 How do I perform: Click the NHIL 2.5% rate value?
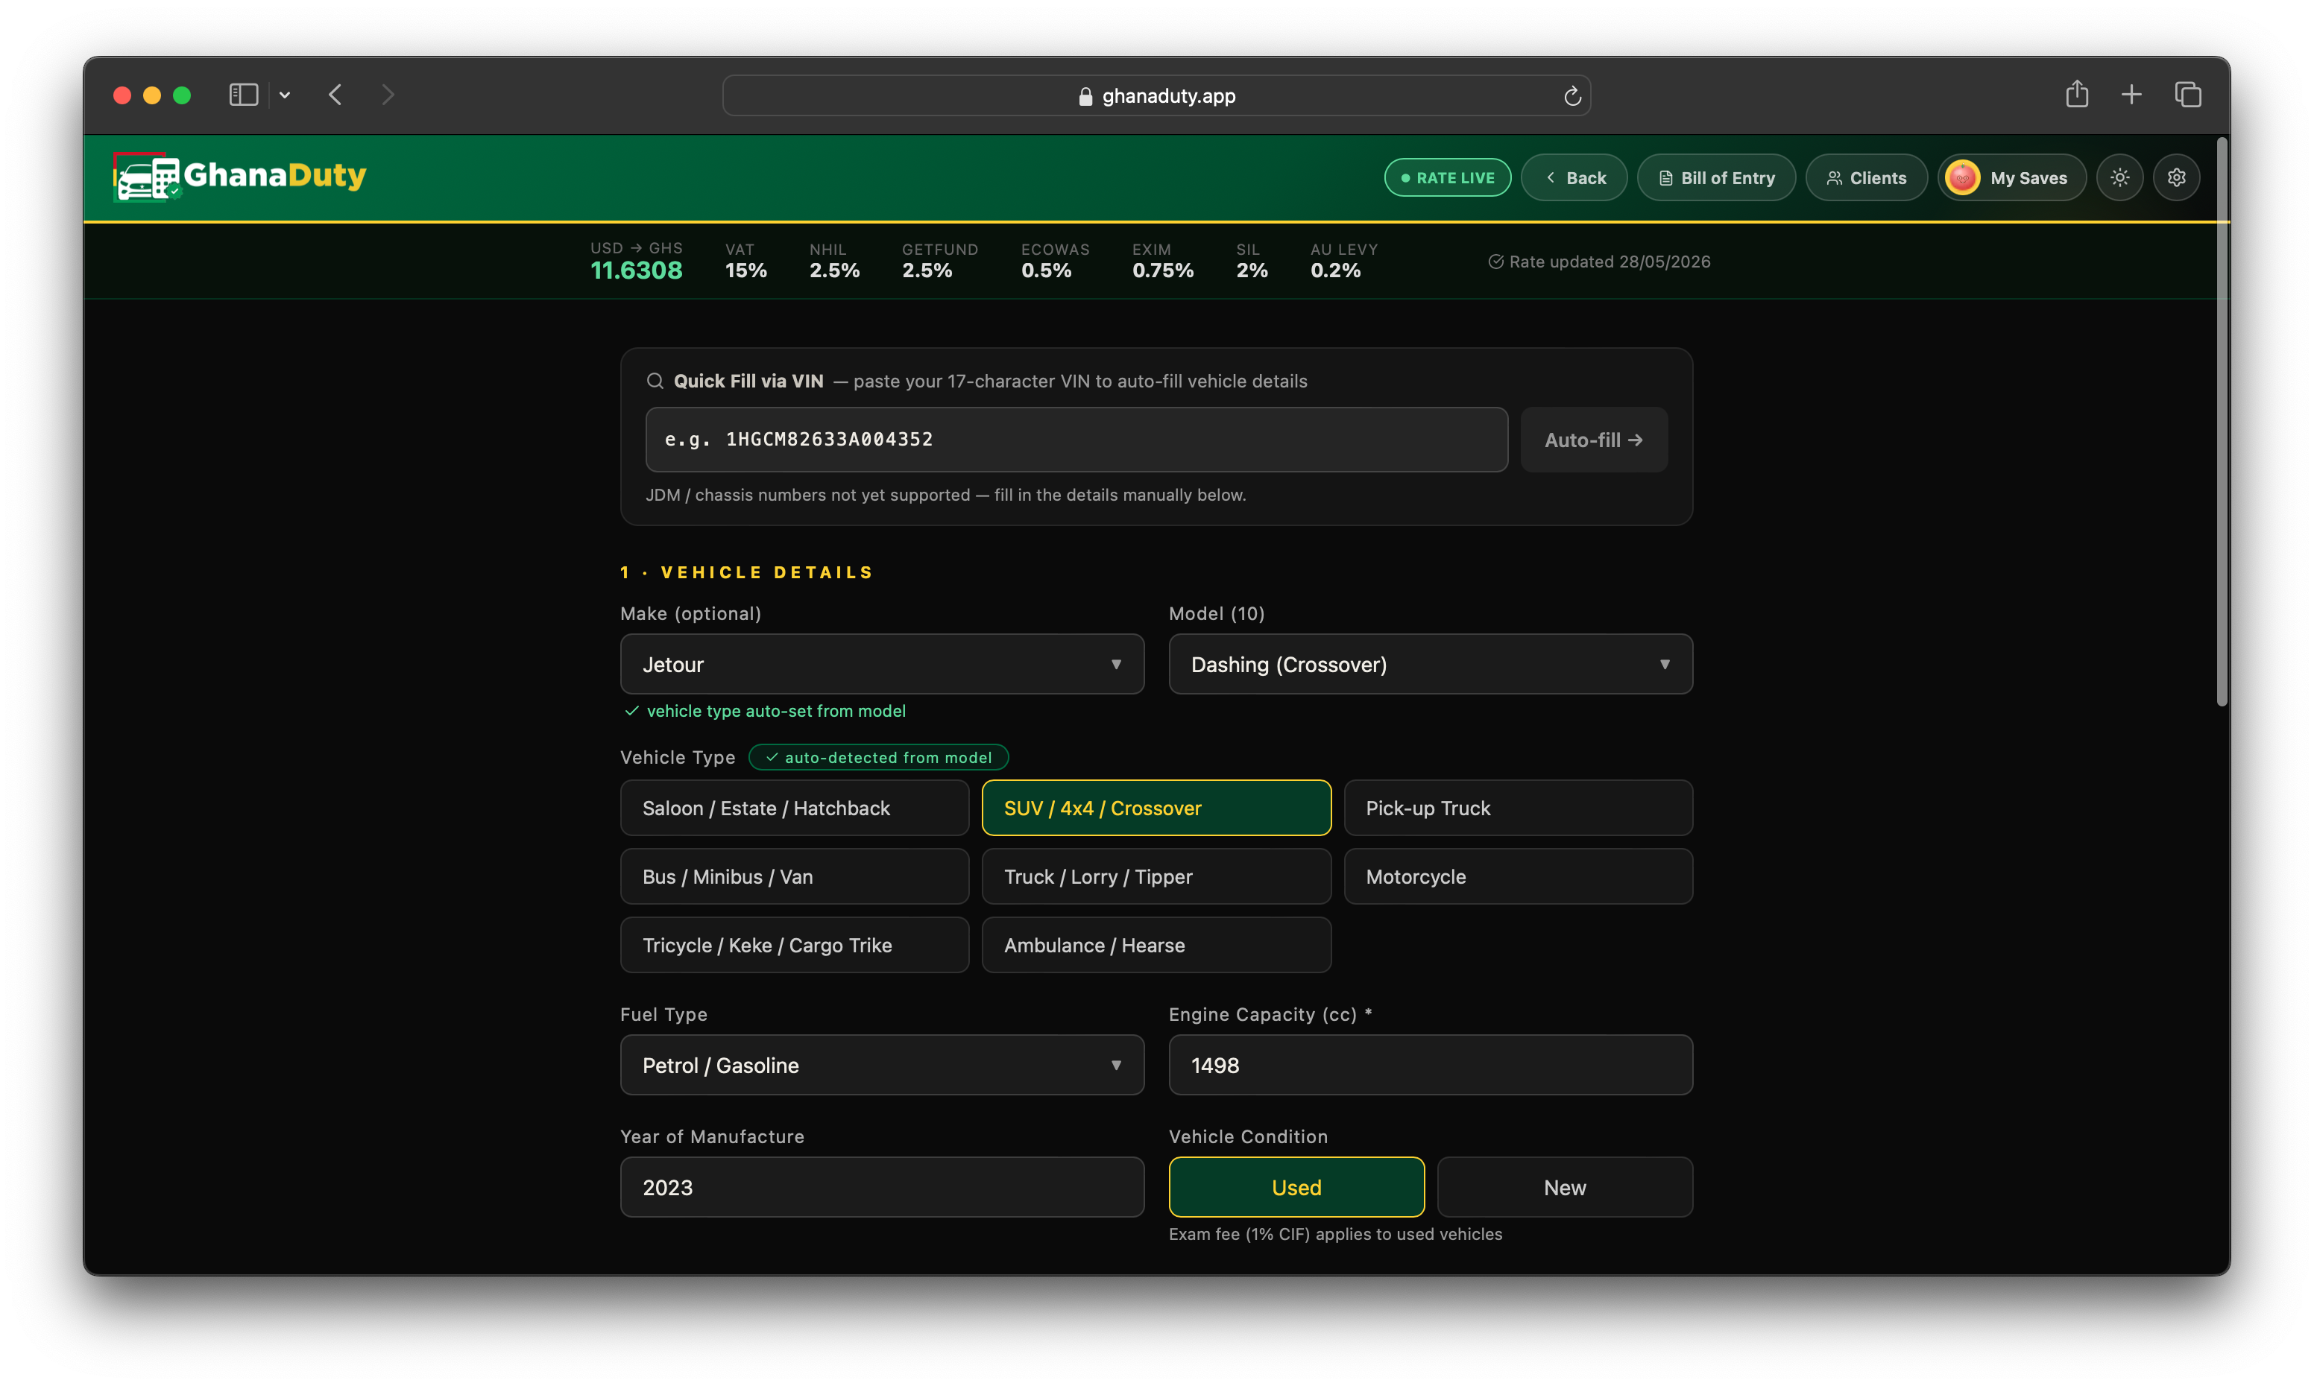834,270
